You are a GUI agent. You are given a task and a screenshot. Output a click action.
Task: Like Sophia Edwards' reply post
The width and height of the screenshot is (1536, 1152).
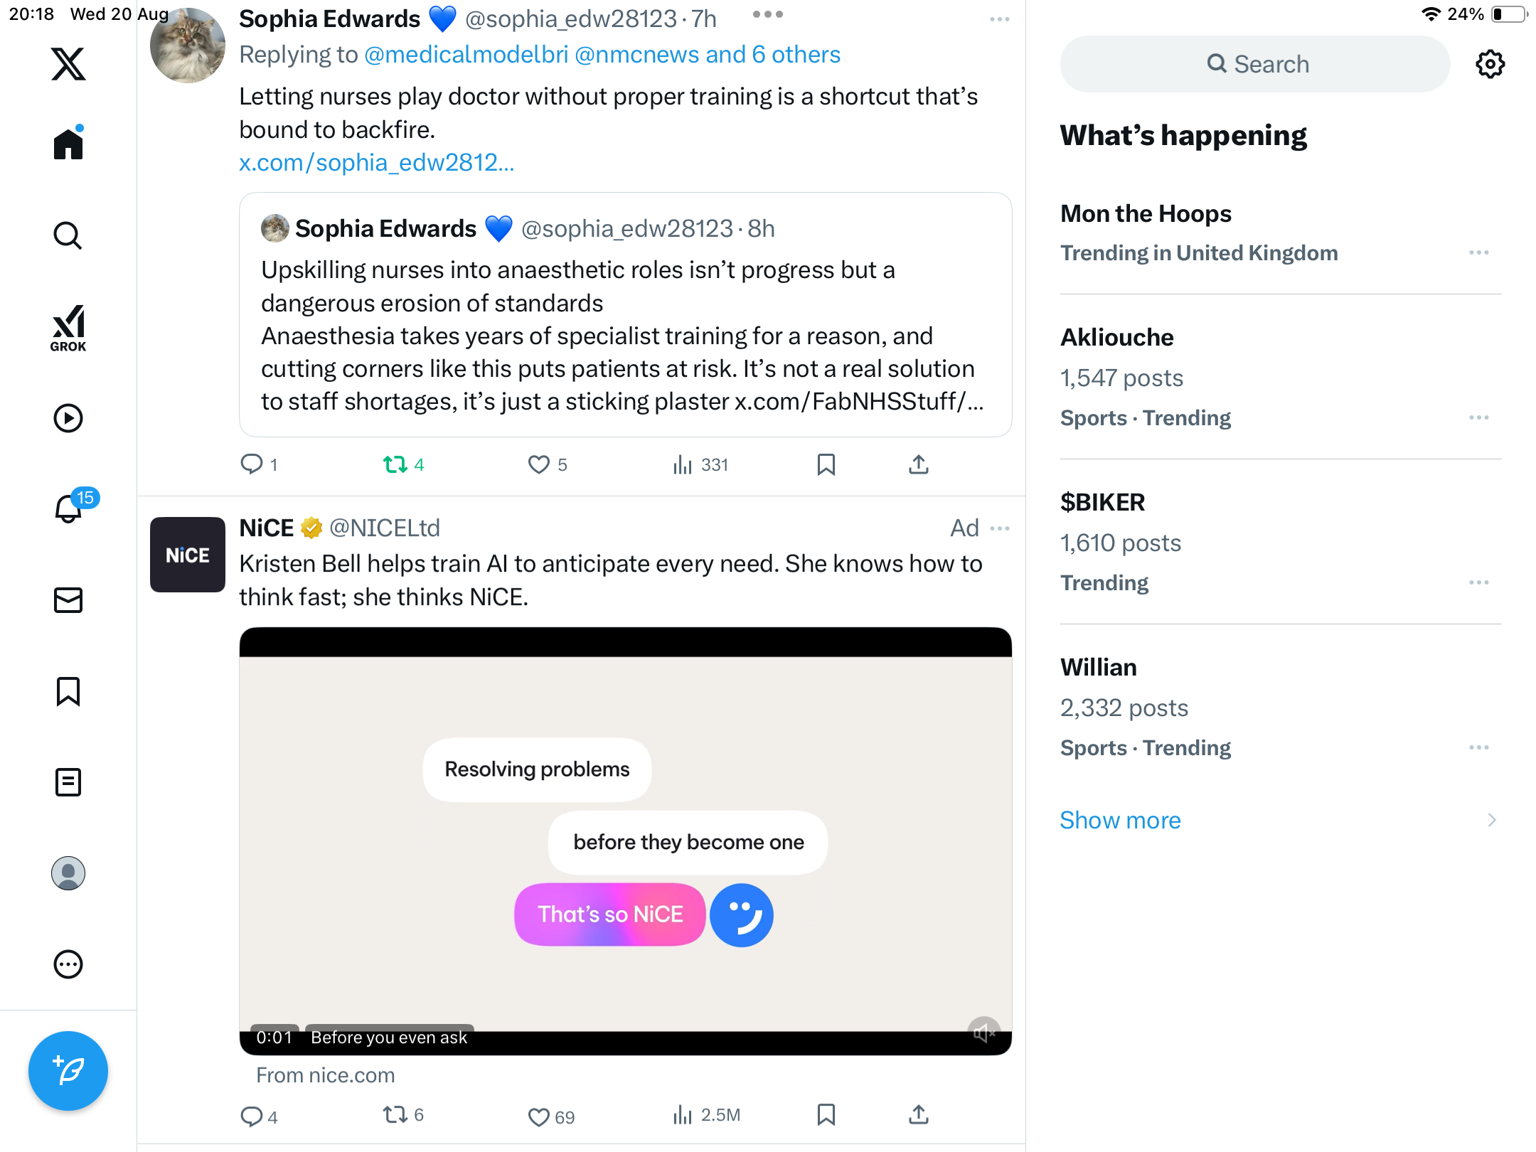[x=539, y=465]
